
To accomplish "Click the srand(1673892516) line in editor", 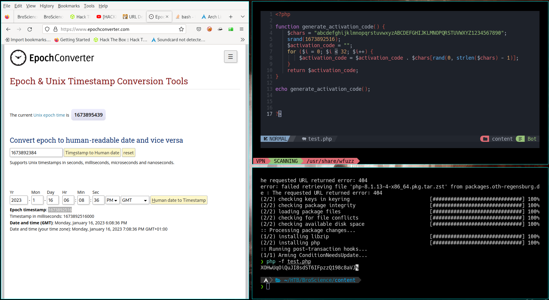I will pos(314,39).
